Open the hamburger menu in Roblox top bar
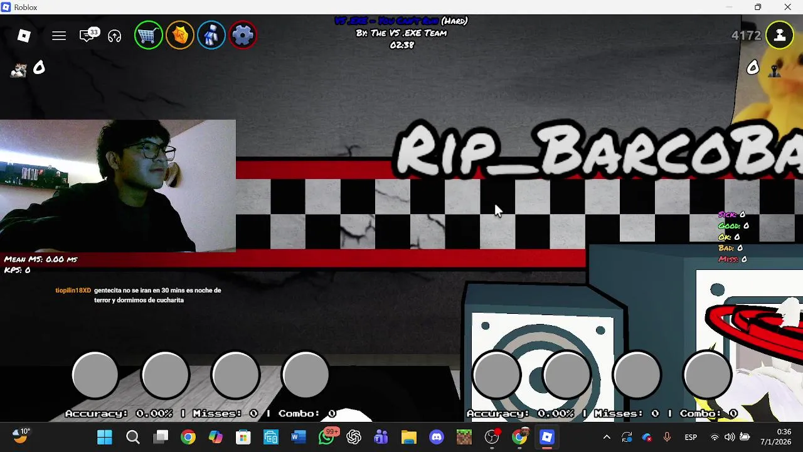Image resolution: width=803 pixels, height=452 pixels. point(59,36)
